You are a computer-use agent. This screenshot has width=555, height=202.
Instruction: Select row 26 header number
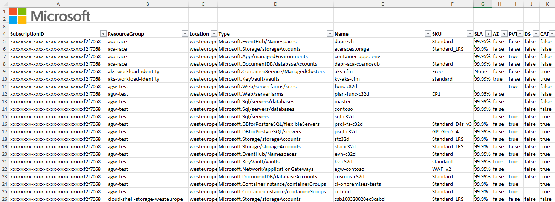[5, 199]
